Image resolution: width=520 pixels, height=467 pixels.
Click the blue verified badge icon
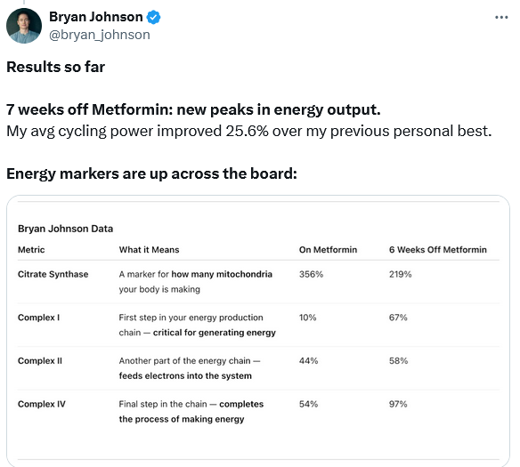click(153, 17)
